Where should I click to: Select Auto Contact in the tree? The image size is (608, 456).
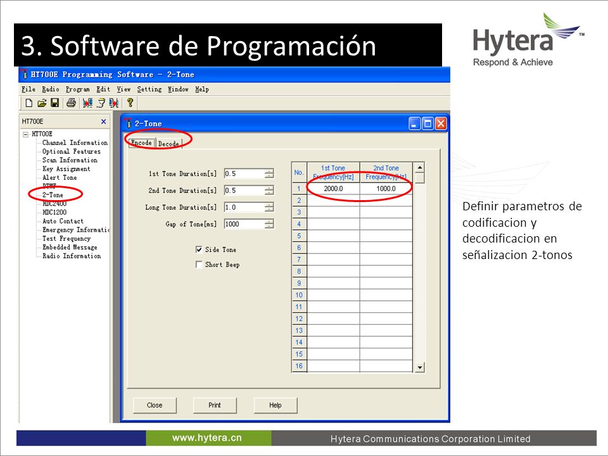[x=63, y=221]
